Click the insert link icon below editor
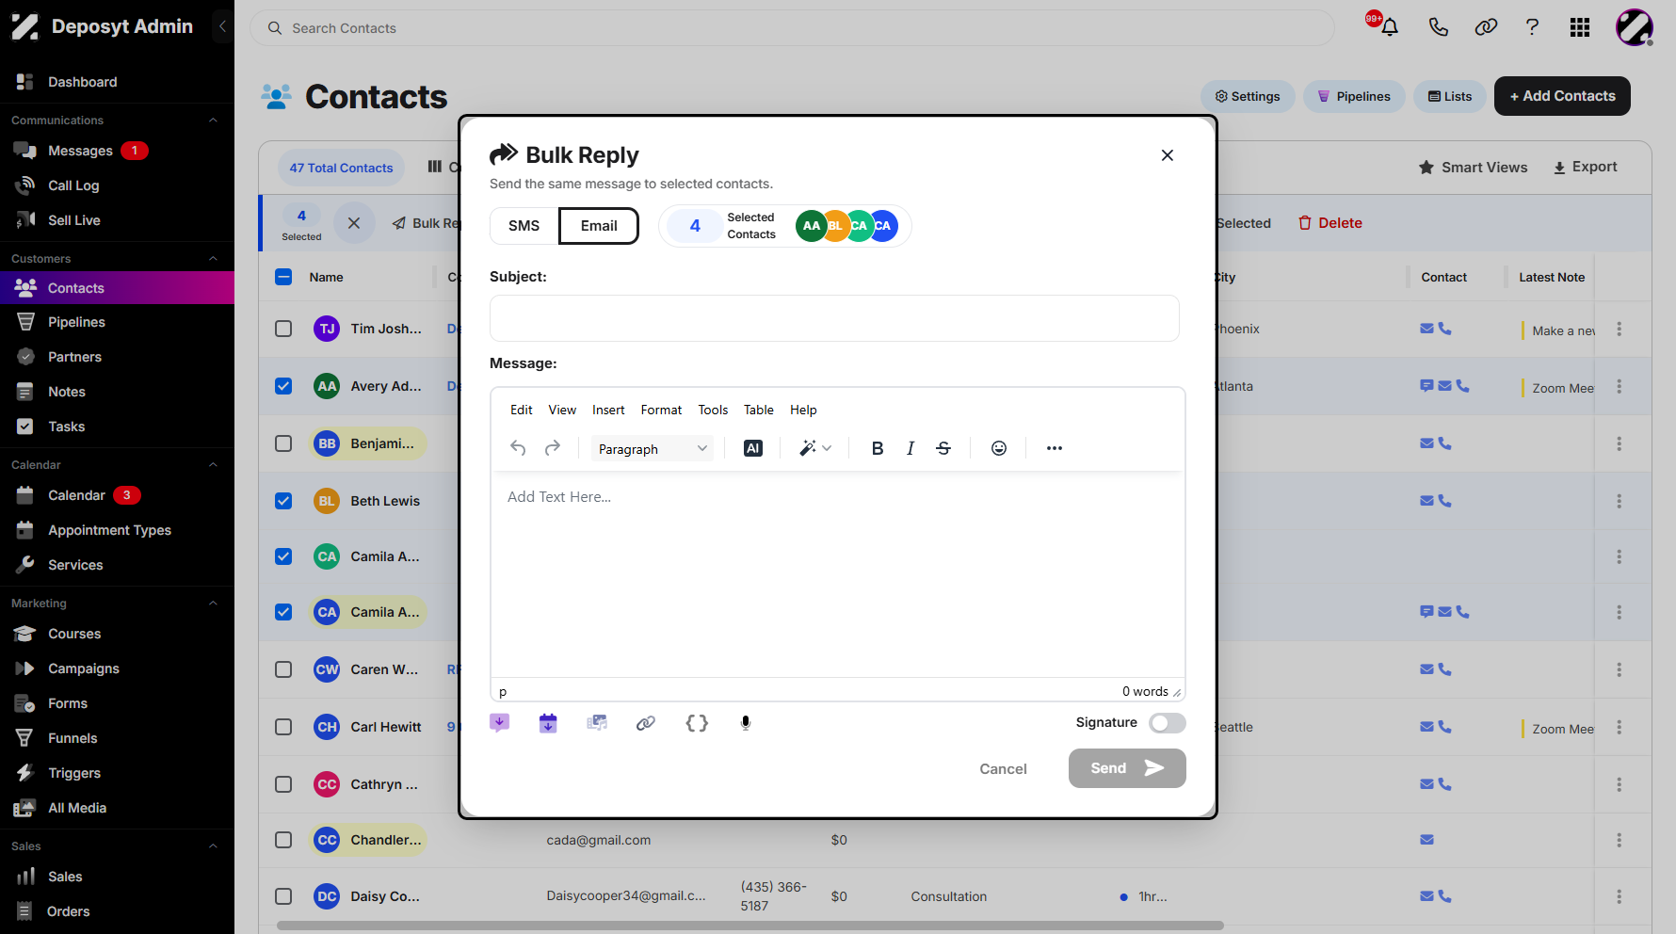The width and height of the screenshot is (1676, 934). pyautogui.click(x=646, y=723)
